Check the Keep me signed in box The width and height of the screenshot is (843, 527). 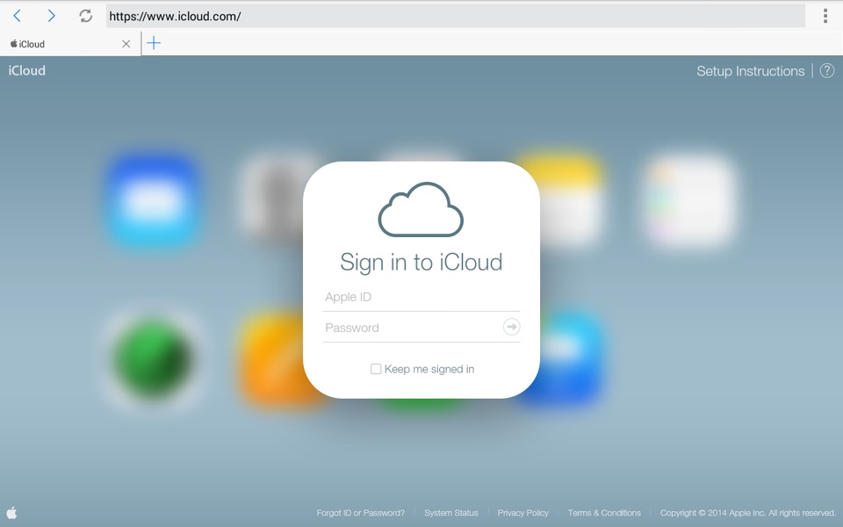click(376, 369)
